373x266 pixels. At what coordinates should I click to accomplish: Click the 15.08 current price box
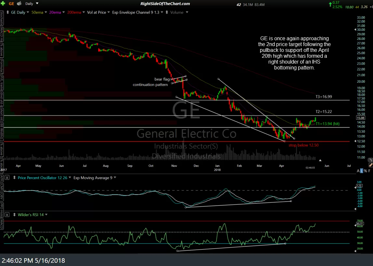[360, 118]
